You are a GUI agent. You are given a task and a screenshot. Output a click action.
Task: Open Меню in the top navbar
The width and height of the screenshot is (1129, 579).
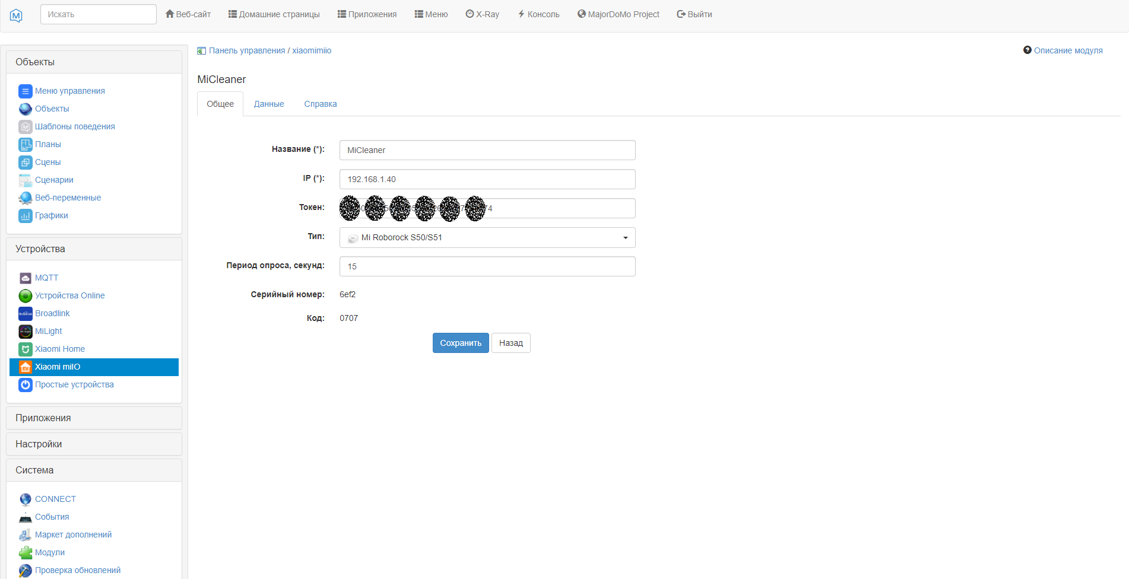tap(431, 14)
